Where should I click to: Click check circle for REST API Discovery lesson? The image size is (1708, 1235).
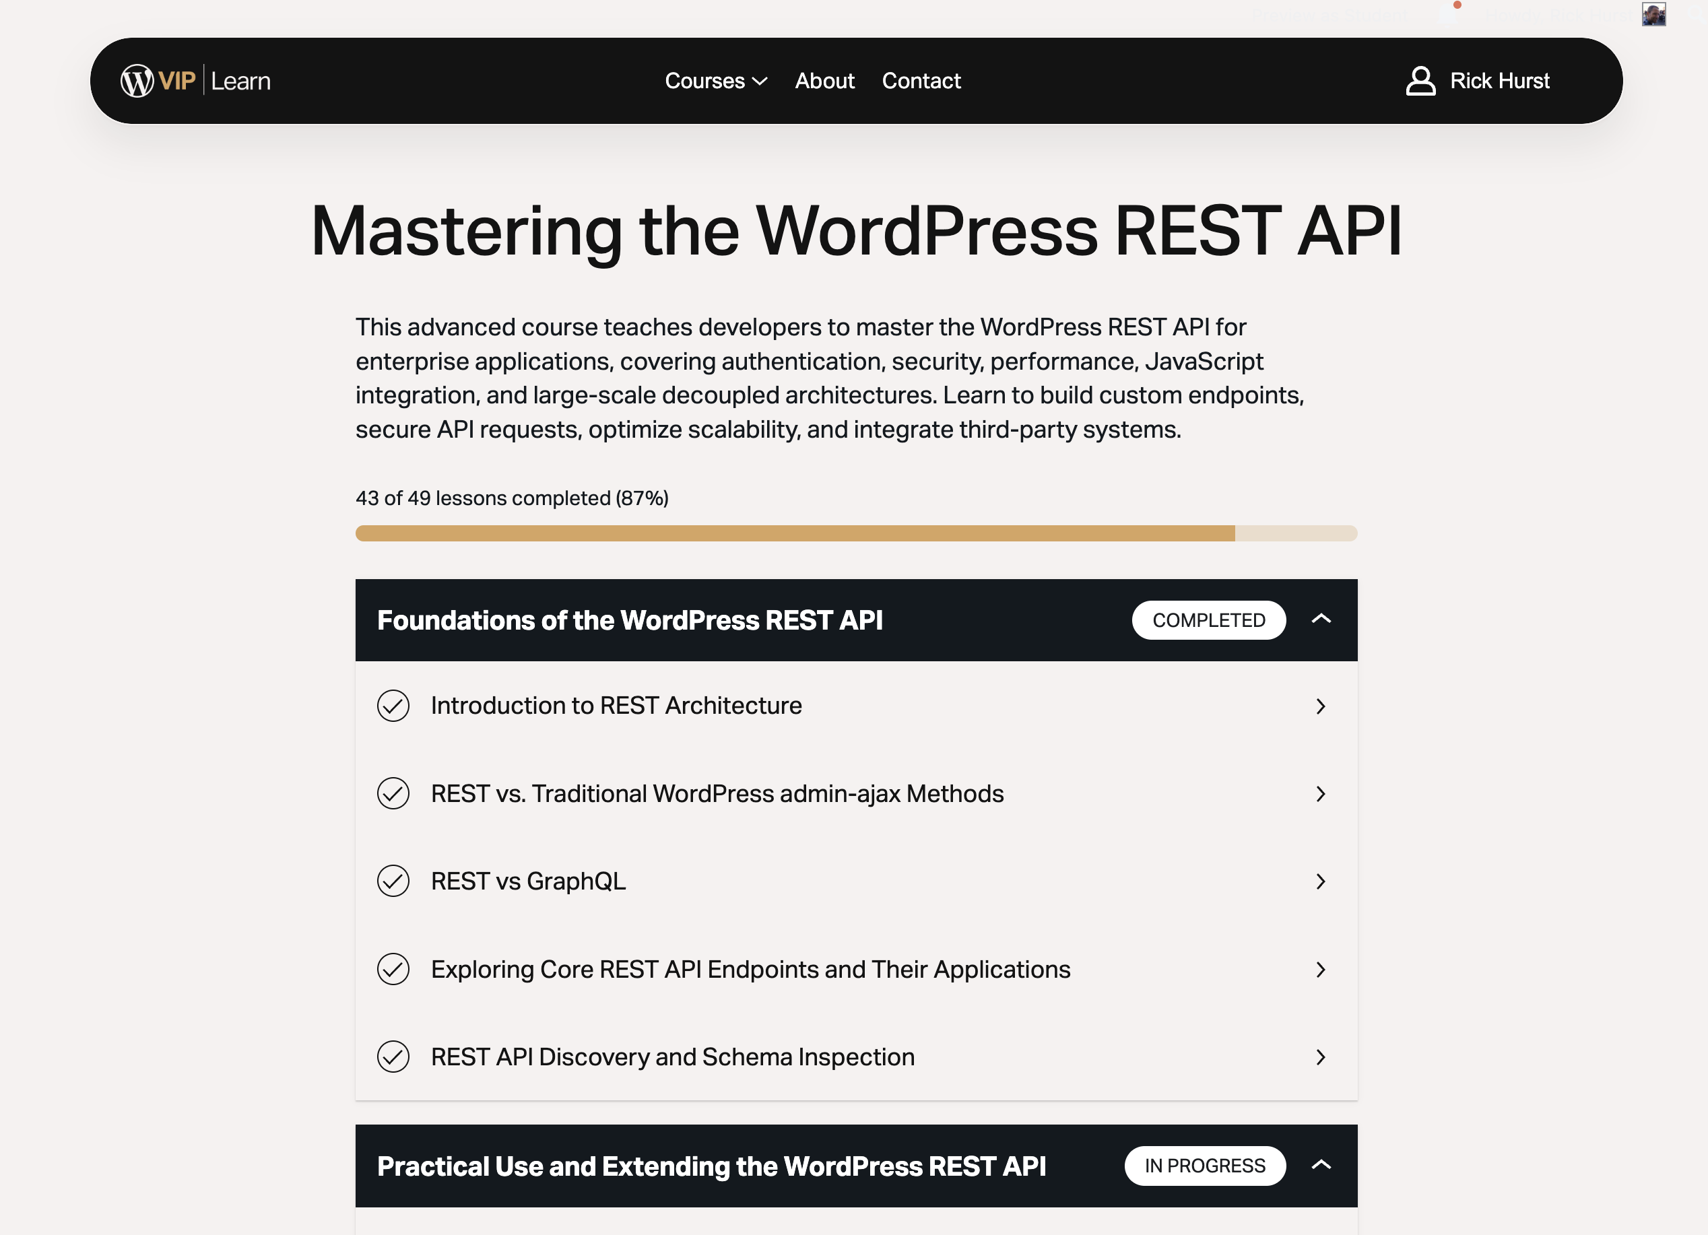tap(393, 1057)
